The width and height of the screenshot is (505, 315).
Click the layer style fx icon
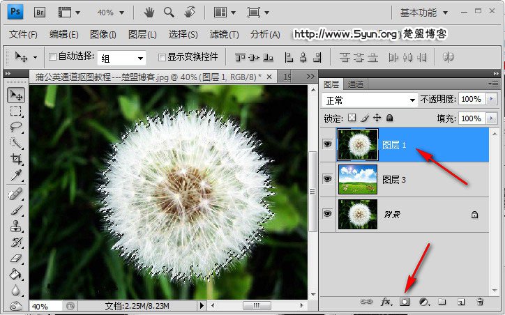coord(386,302)
